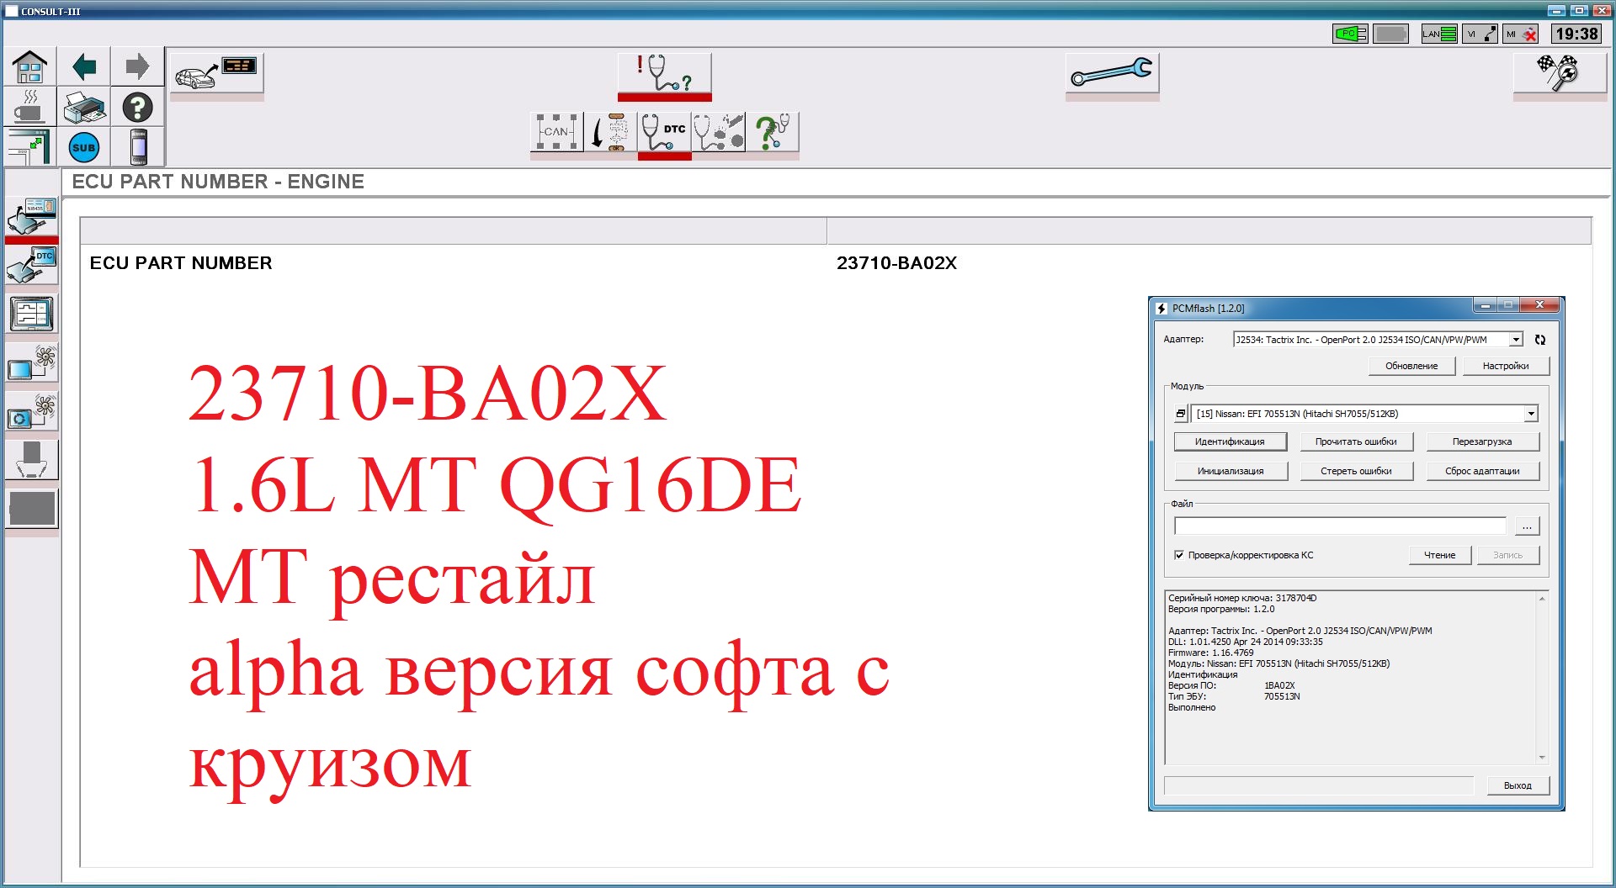The height and width of the screenshot is (888, 1616).
Task: Click Перезагрузка button
Action: point(1482,441)
